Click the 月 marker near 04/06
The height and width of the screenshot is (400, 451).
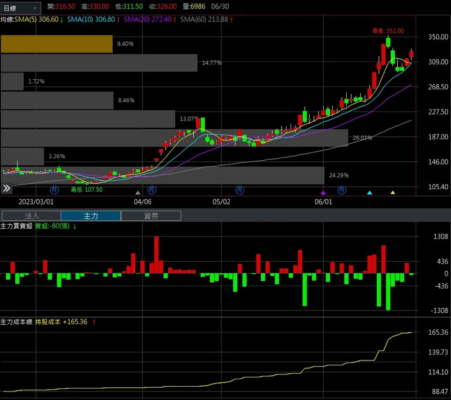[x=152, y=190]
